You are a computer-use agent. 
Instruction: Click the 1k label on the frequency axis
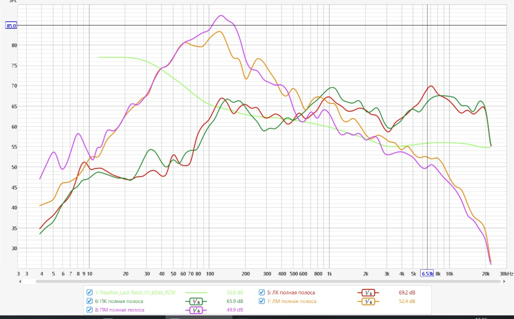pyautogui.click(x=329, y=274)
